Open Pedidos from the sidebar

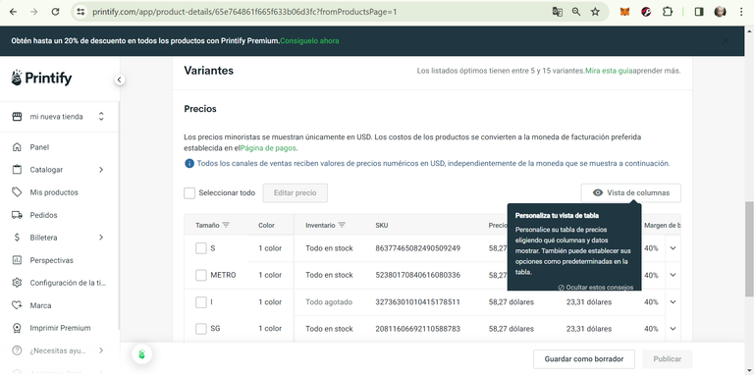[x=43, y=215]
